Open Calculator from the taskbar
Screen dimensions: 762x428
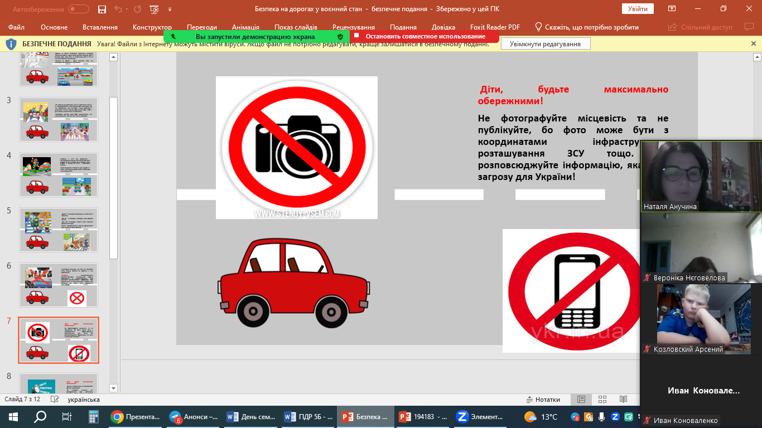tap(94, 417)
